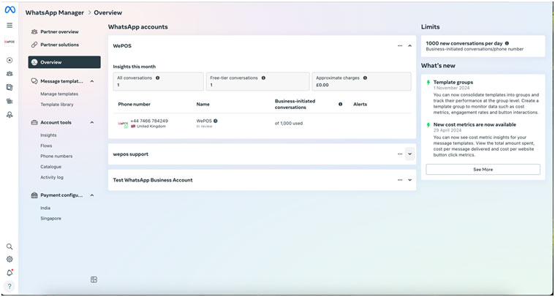This screenshot has width=555, height=297.
Task: Click the 'United Kingdom' label under the number
Action: (151, 127)
